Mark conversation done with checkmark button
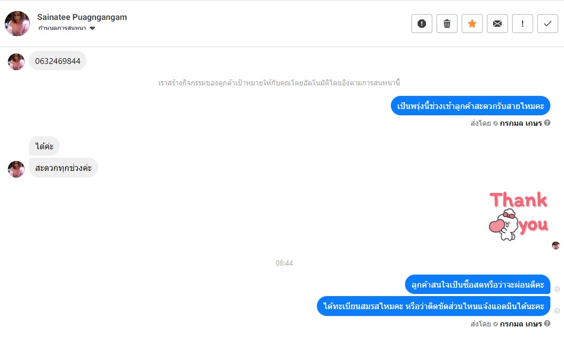The width and height of the screenshot is (564, 338). 547,24
